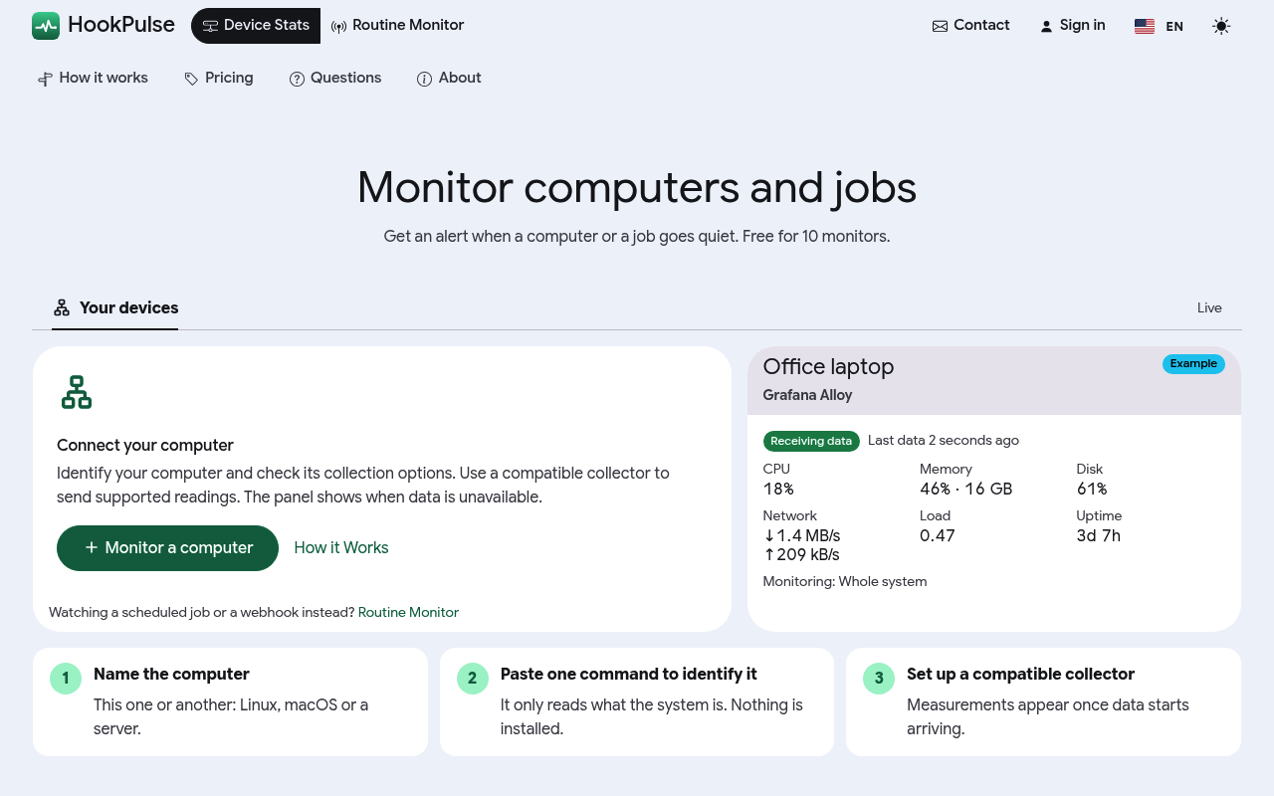Select the Your devices tab
Image resolution: width=1274 pixels, height=796 pixels.
click(x=115, y=308)
